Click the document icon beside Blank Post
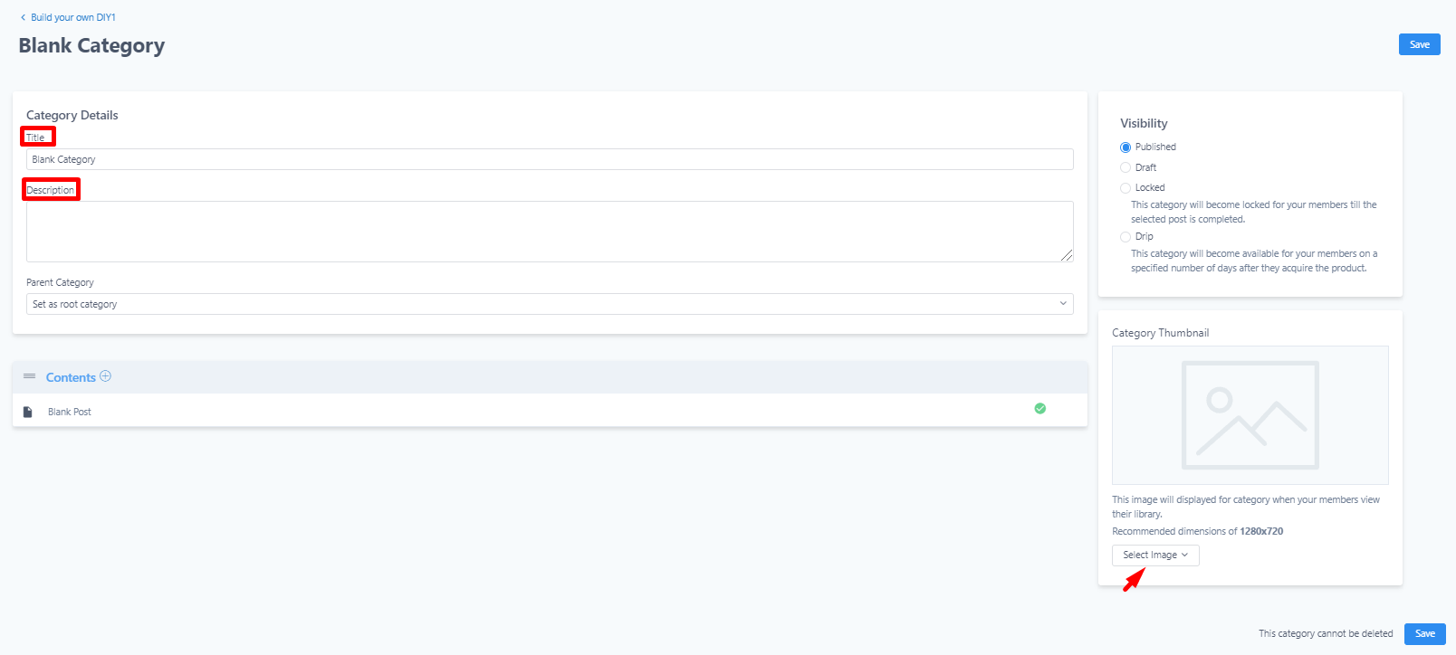 coord(27,412)
